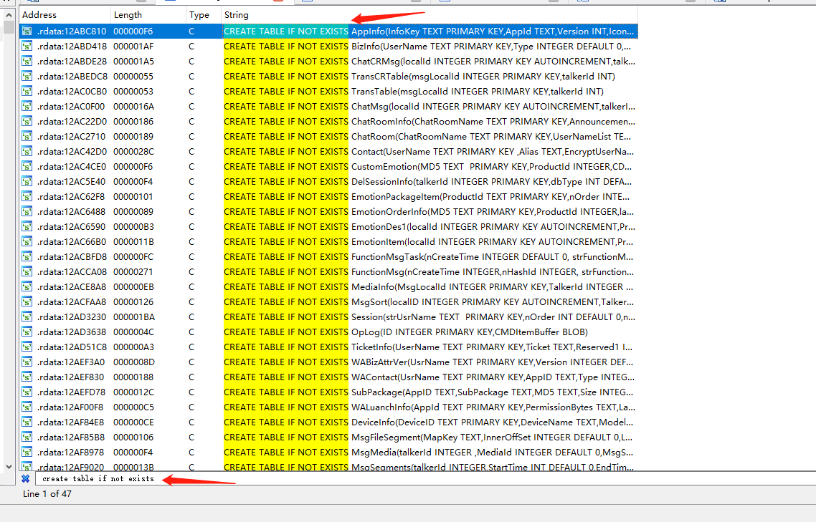Click the string icon for the ChatMsg entry
Screen dimensions: 816x522
pos(25,106)
